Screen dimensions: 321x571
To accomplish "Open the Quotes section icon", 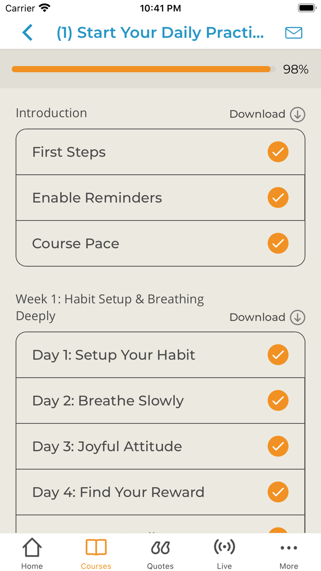I will pyautogui.click(x=160, y=547).
